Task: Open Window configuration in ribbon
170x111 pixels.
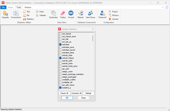Action: tap(114, 15)
